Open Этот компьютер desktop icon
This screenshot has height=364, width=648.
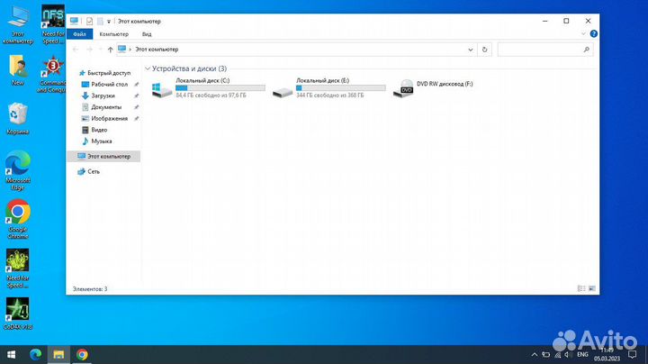[17, 25]
